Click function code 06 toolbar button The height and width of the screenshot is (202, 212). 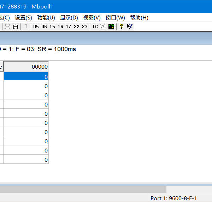[x=44, y=27]
